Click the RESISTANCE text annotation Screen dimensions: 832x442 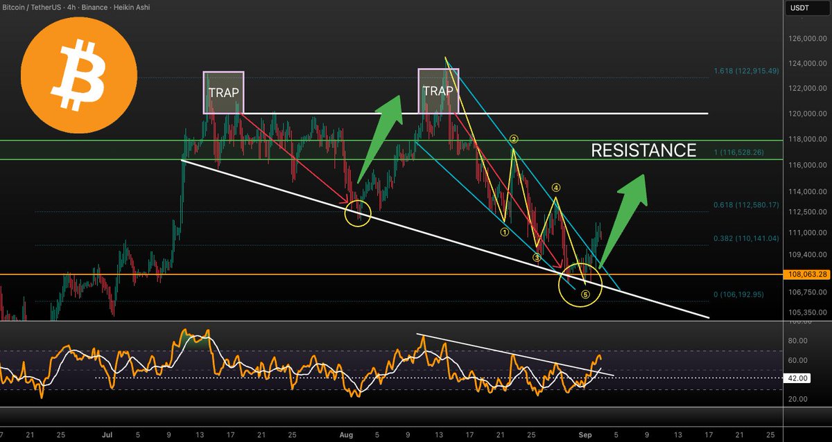point(643,150)
